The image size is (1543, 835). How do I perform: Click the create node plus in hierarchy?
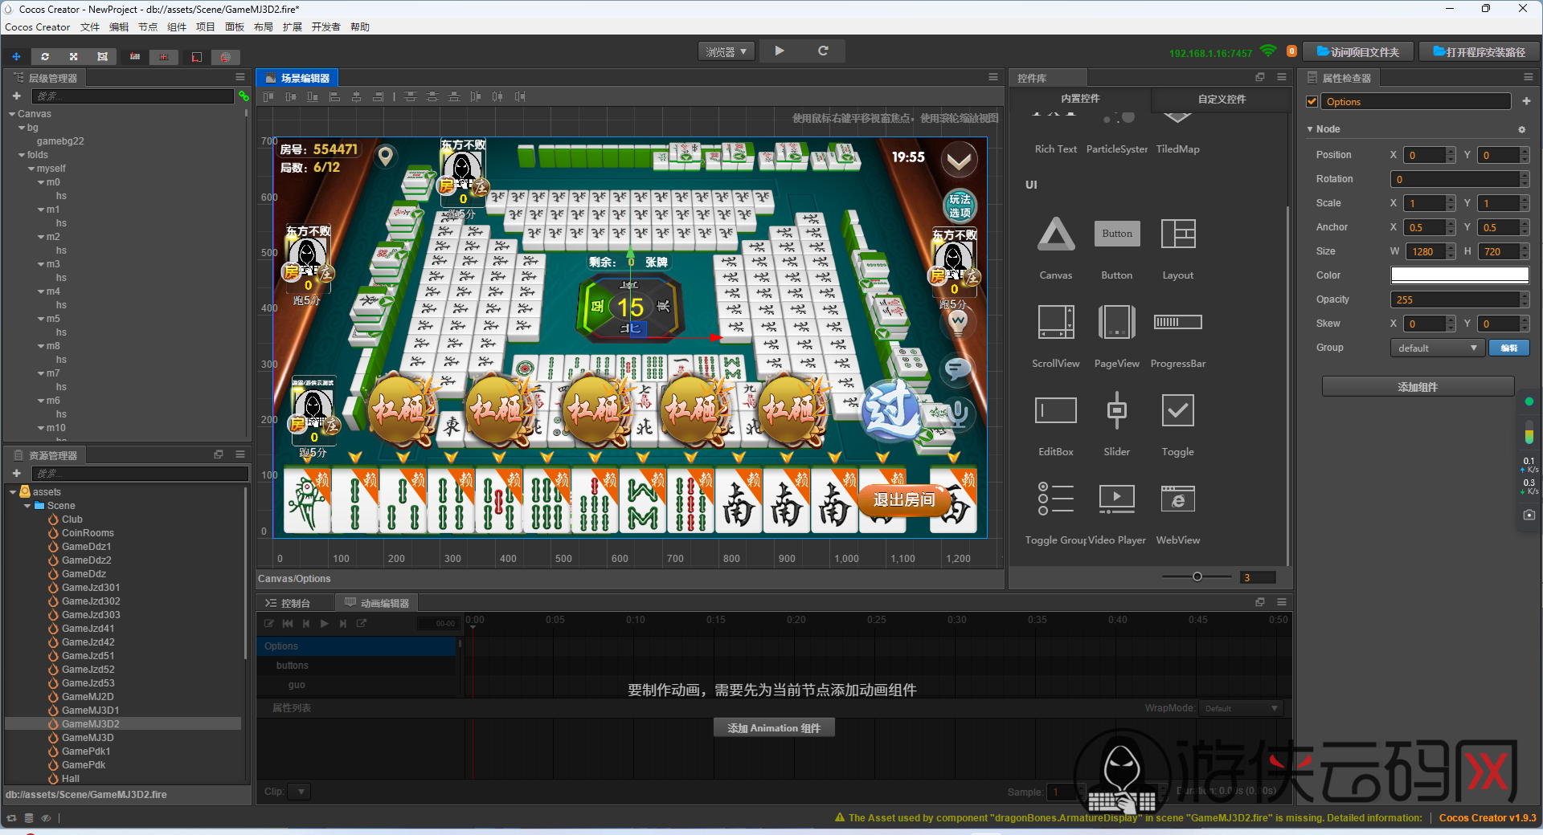16,96
